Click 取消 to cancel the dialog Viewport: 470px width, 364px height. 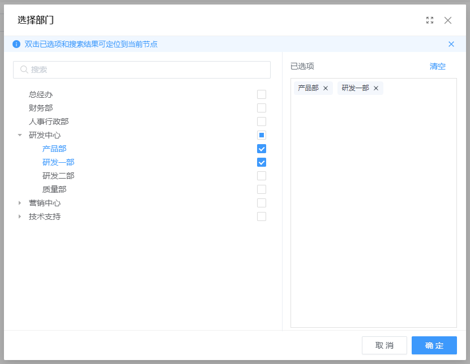coord(384,345)
